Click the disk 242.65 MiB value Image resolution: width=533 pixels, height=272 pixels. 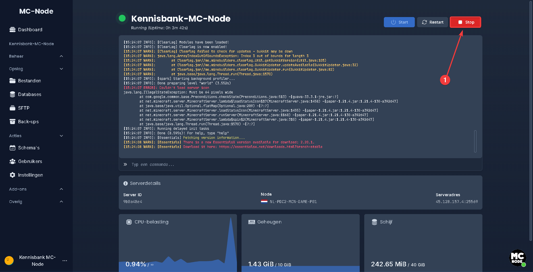(x=389, y=264)
